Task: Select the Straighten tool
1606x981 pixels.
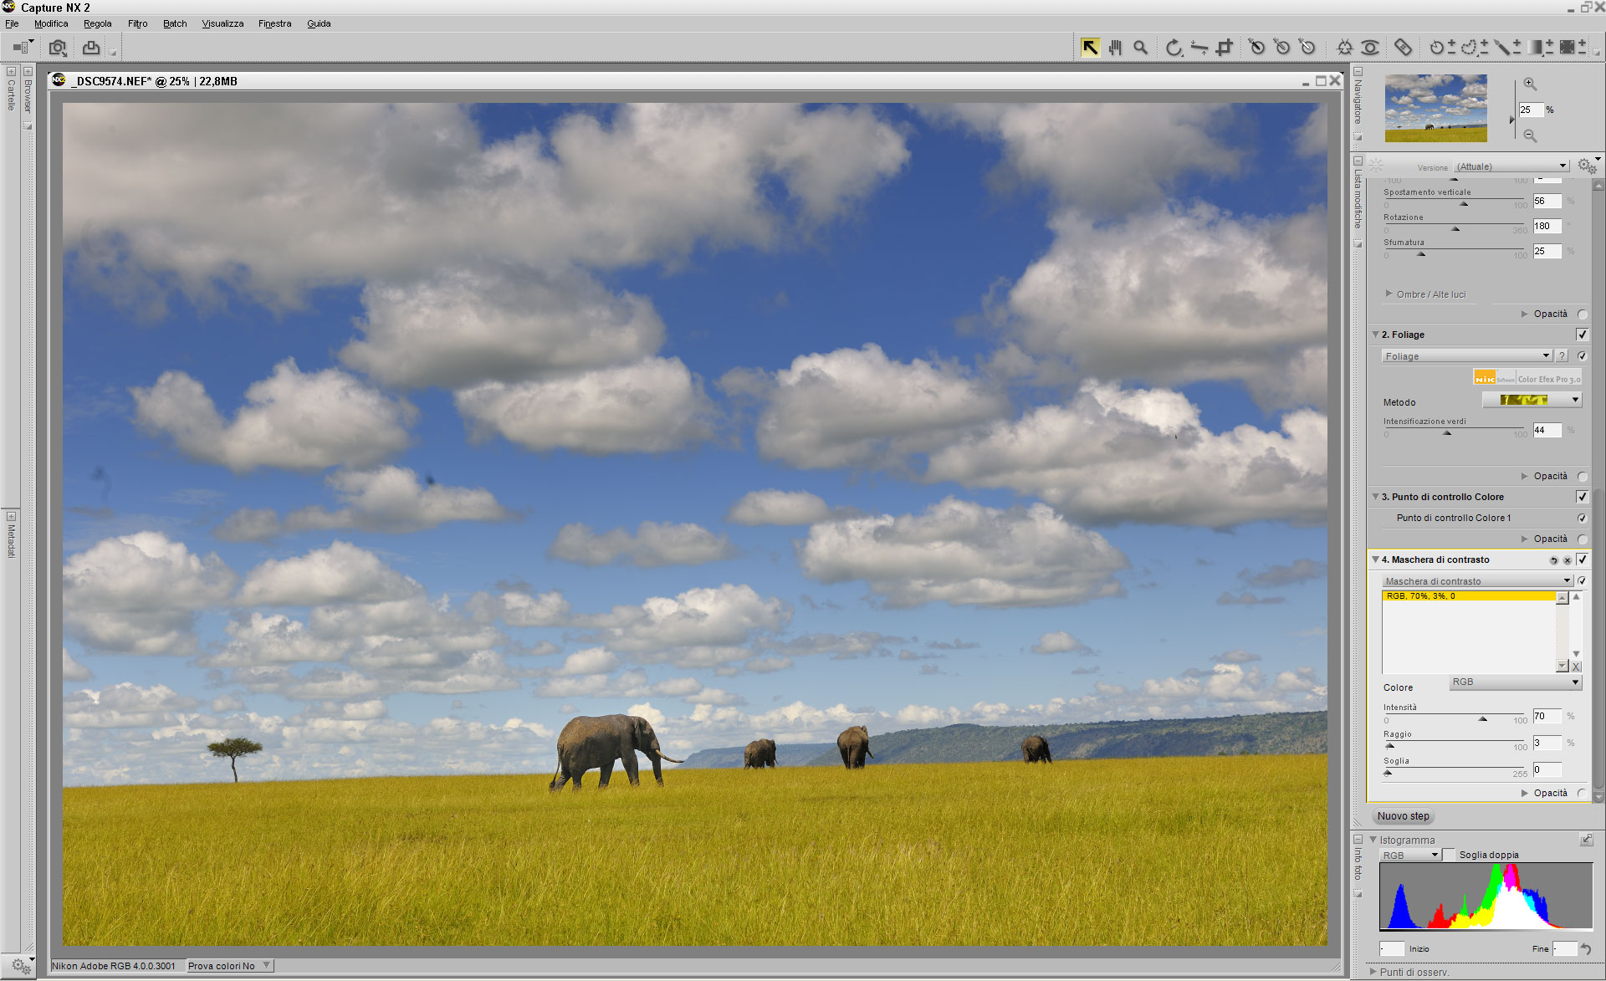Action: [x=1199, y=48]
